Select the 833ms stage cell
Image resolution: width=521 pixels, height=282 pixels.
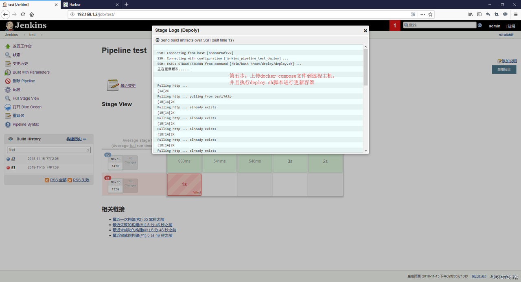[x=184, y=162]
